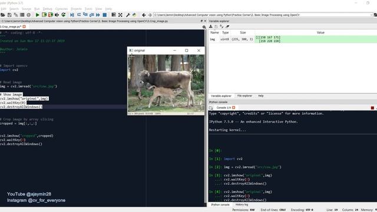The height and width of the screenshot is (212, 377).
Task: Stop debugging with the blue square icon
Action: click(105, 15)
